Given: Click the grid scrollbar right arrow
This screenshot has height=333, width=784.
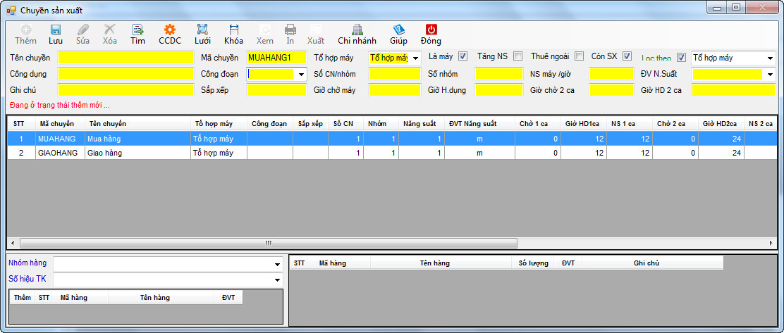Looking at the screenshot, I should pos(771,243).
